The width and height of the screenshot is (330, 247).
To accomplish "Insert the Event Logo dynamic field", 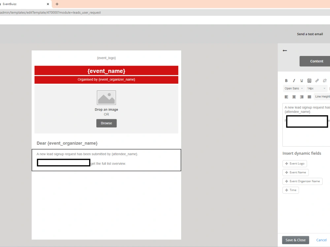I will coord(295,164).
